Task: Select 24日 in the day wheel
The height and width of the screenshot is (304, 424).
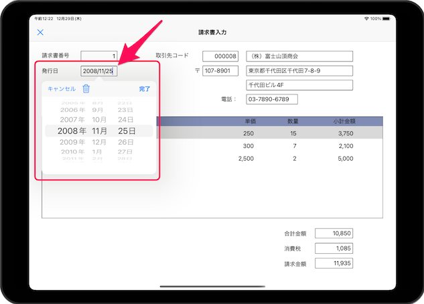Action: click(x=126, y=120)
